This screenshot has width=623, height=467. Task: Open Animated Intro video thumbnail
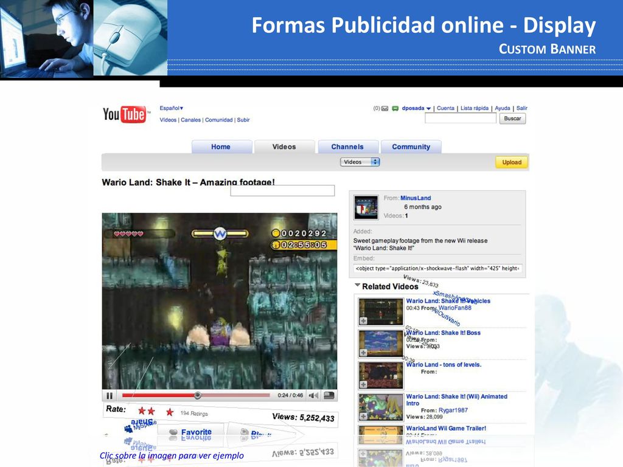(x=381, y=407)
